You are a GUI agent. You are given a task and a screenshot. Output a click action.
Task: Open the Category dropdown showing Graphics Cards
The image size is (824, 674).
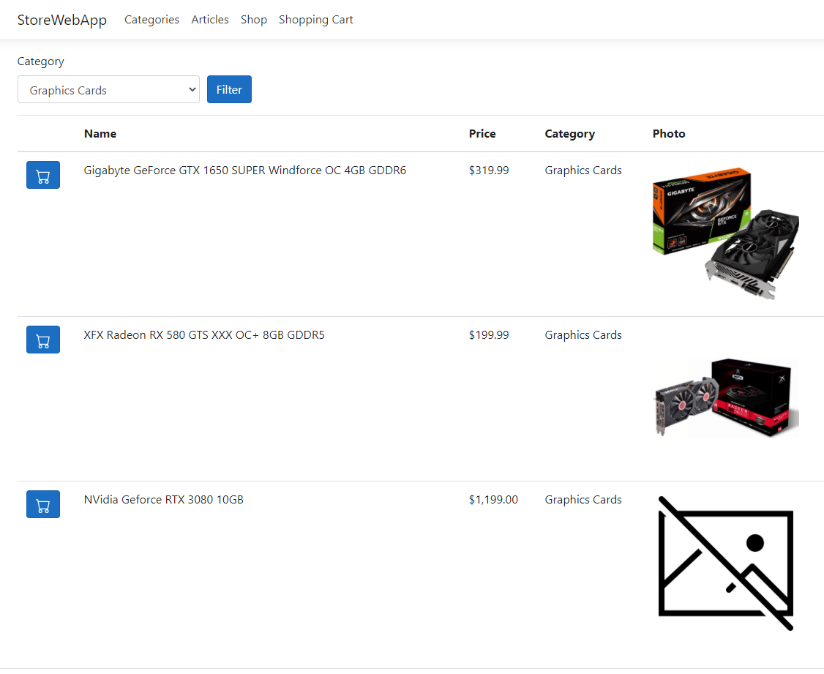pos(108,90)
